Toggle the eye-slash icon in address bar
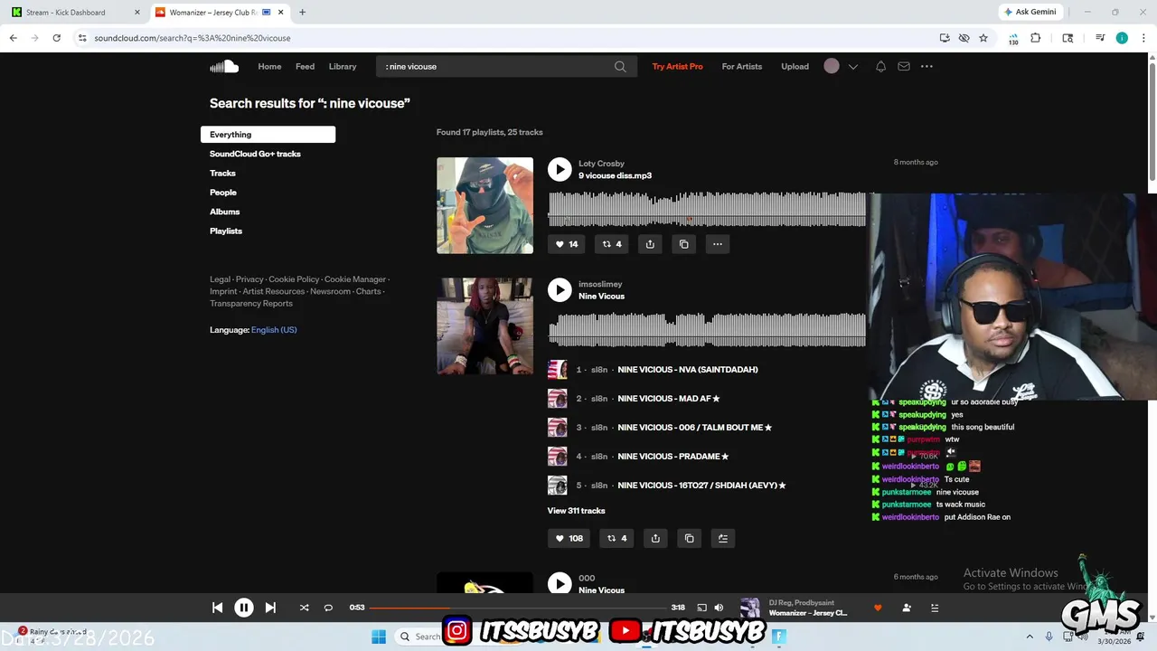Image resolution: width=1157 pixels, height=651 pixels. [x=964, y=38]
